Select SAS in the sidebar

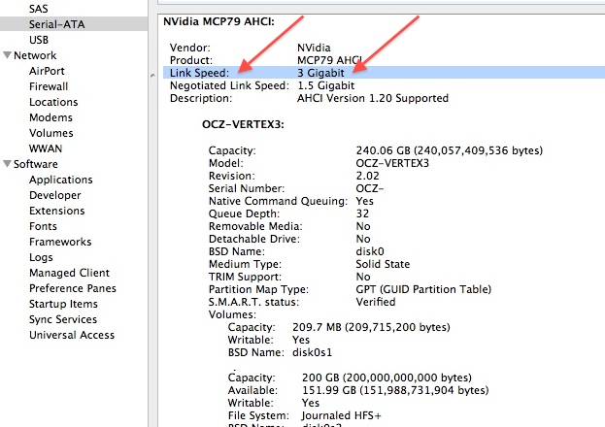[x=38, y=9]
